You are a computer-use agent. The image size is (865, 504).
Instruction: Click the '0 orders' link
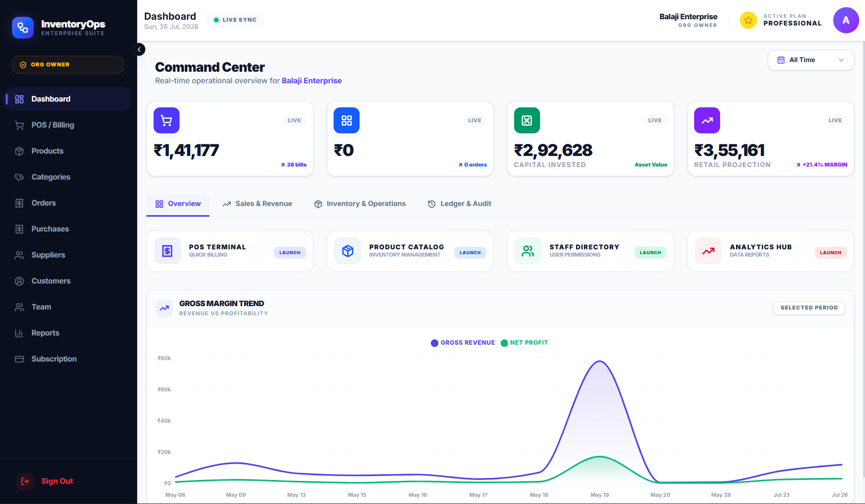click(x=473, y=165)
